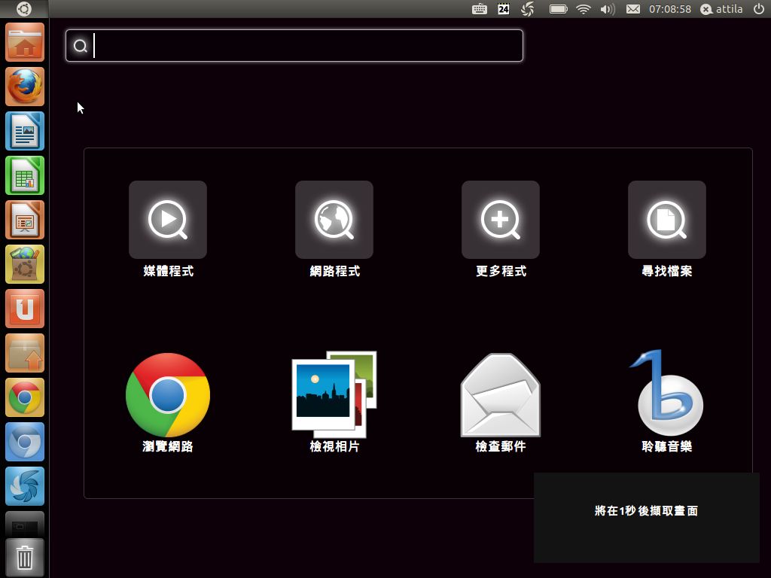Open the Trash in the launcher
This screenshot has width=771, height=578.
click(25, 558)
